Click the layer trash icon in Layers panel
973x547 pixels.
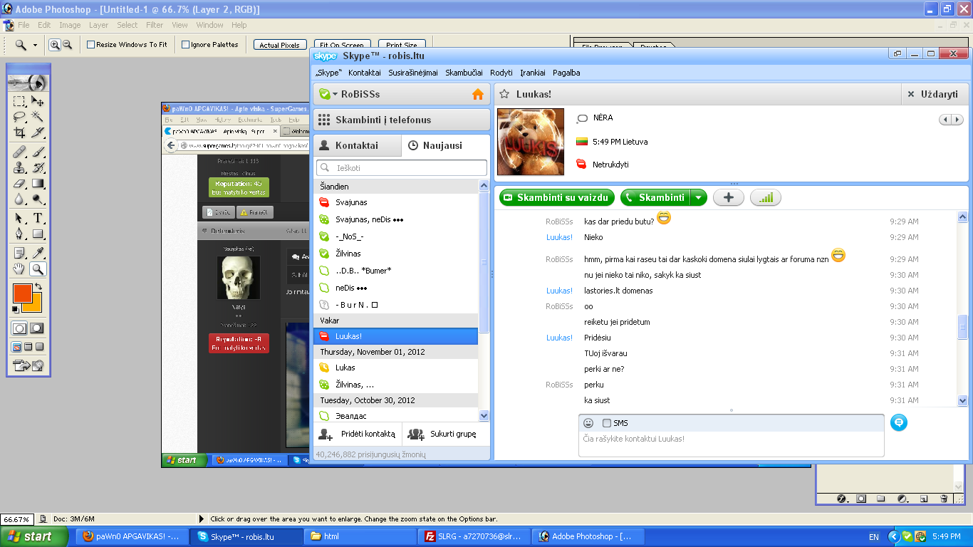tap(944, 499)
